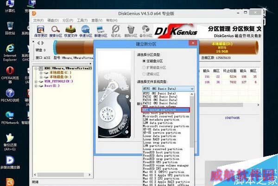Screen dimensions: 278x186
Task: Click the 5234 ending cylinder cell
Action: (233, 77)
